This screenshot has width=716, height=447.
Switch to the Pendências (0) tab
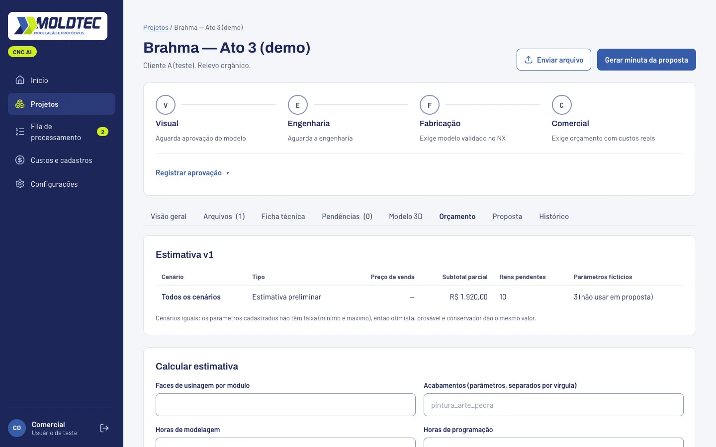[347, 217]
